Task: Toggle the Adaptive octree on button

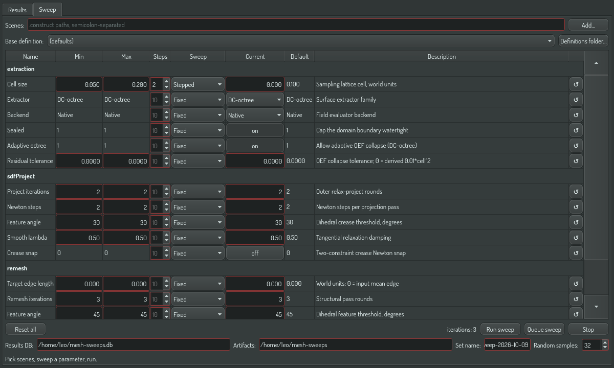Action: [x=255, y=146]
